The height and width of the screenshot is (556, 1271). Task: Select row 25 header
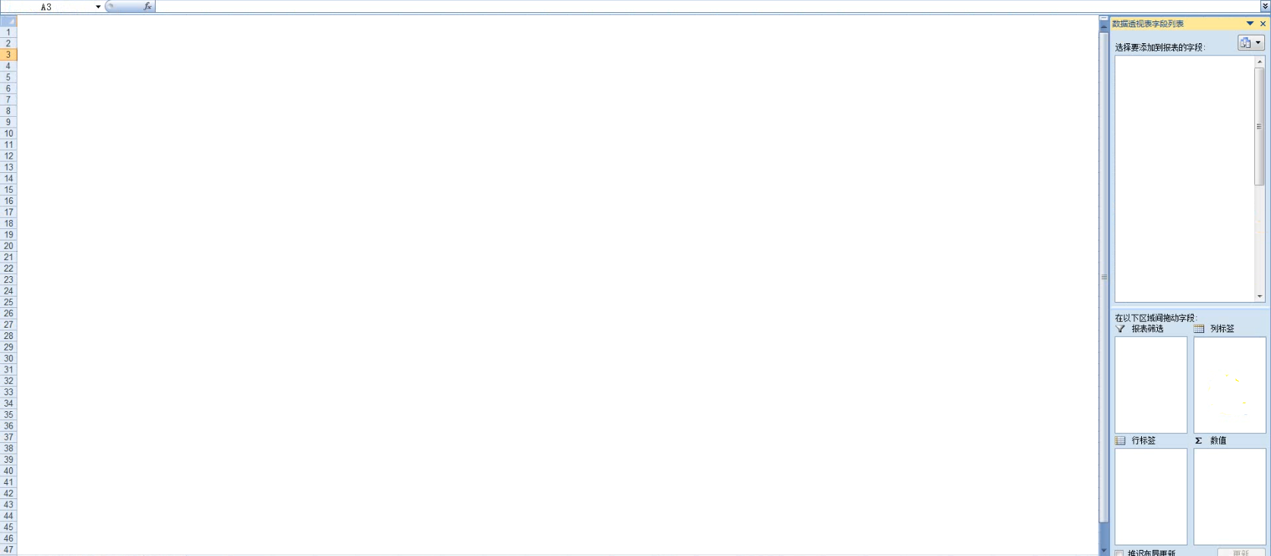coord(8,302)
